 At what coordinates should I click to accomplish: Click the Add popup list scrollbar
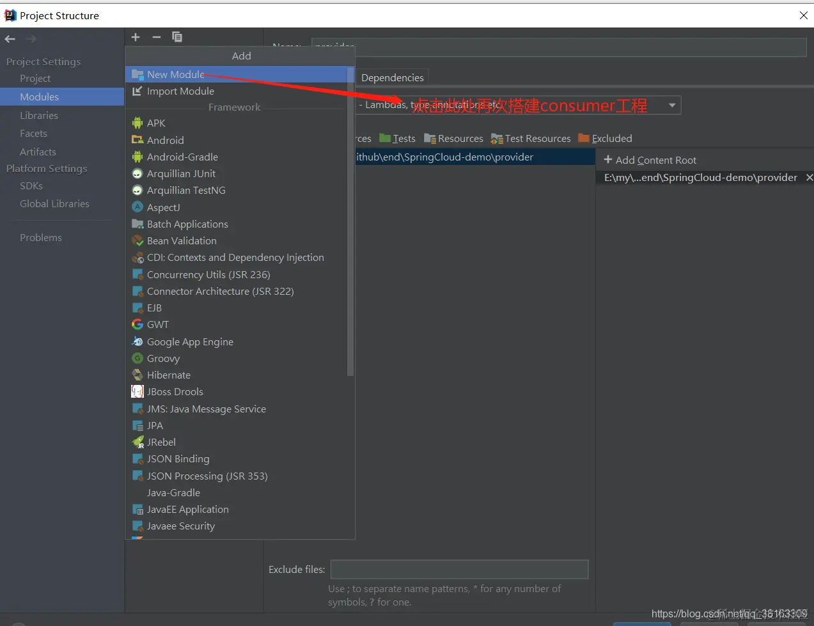point(350,221)
